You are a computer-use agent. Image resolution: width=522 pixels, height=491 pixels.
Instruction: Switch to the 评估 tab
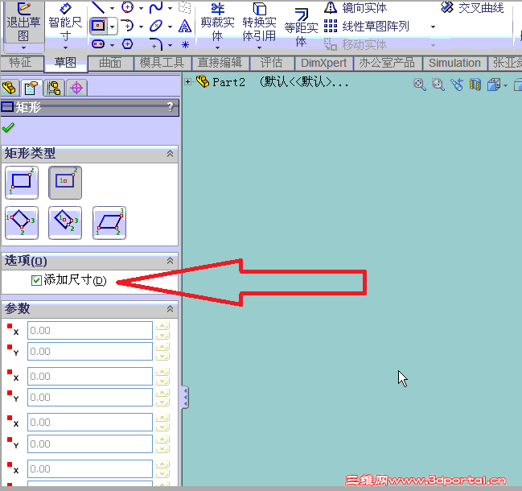pyautogui.click(x=271, y=63)
